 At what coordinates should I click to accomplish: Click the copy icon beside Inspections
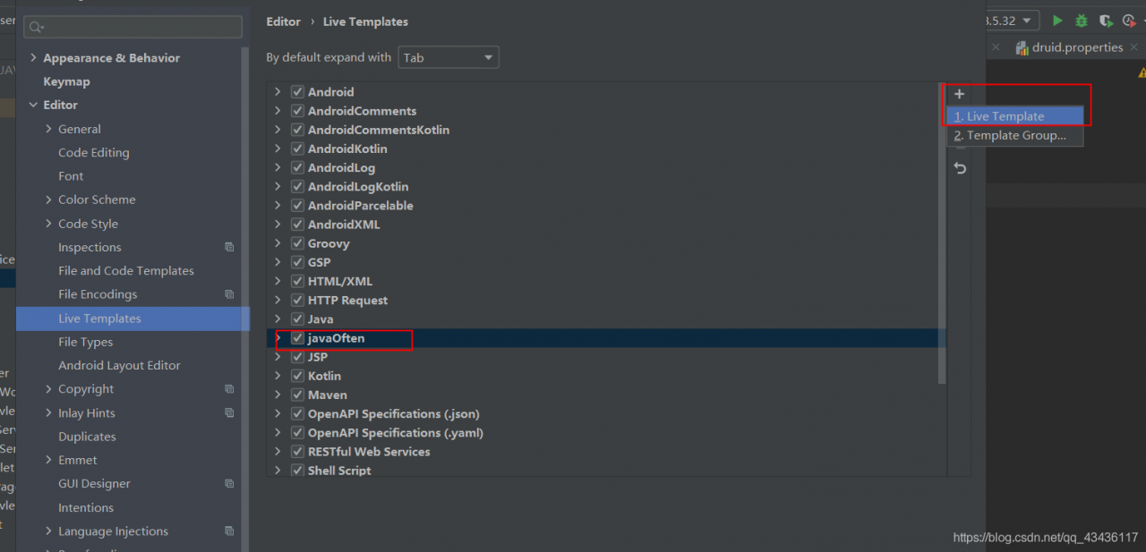point(229,247)
